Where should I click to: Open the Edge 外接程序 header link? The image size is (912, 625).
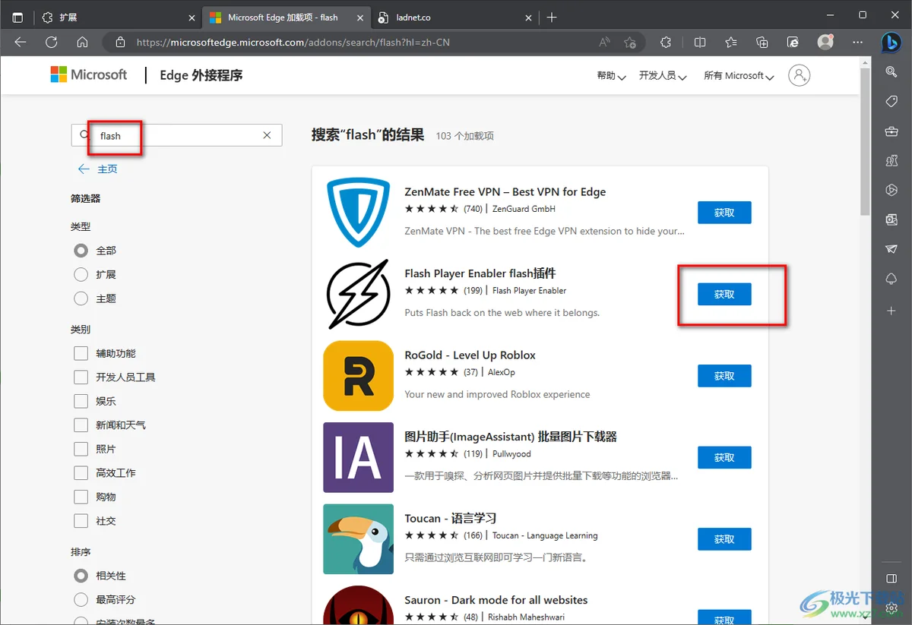point(201,75)
